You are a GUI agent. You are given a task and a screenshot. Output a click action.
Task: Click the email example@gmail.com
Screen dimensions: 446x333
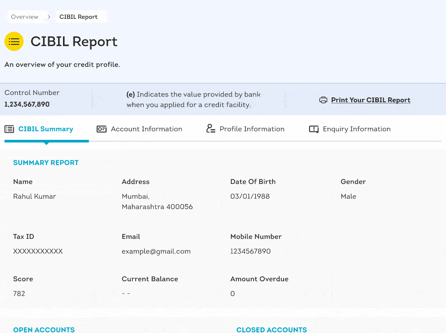coord(156,252)
